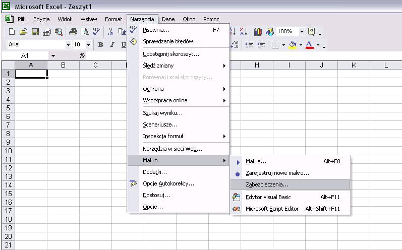Image resolution: width=402 pixels, height=250 pixels.
Task: Open the zoom 100% dropdown
Action: (x=302, y=32)
